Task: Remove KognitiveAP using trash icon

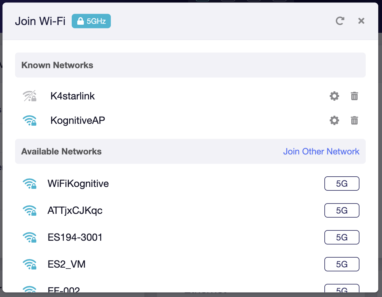Action: (x=354, y=120)
